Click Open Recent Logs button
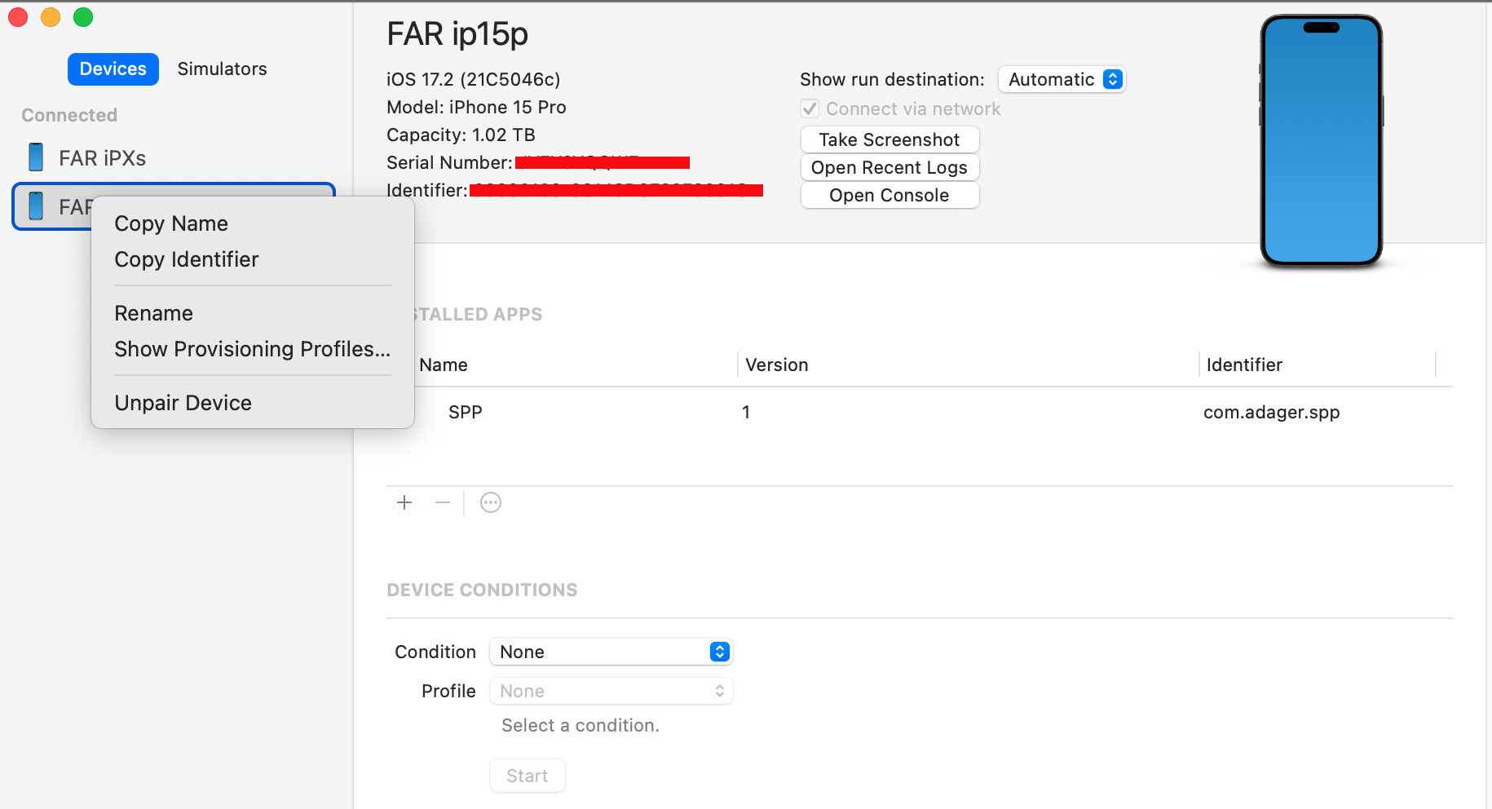The width and height of the screenshot is (1492, 809). (889, 167)
